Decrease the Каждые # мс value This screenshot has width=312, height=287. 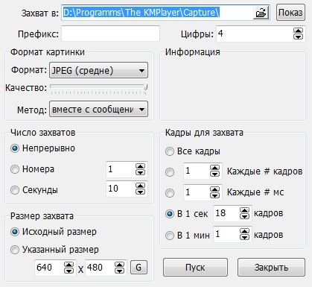pyautogui.click(x=214, y=195)
